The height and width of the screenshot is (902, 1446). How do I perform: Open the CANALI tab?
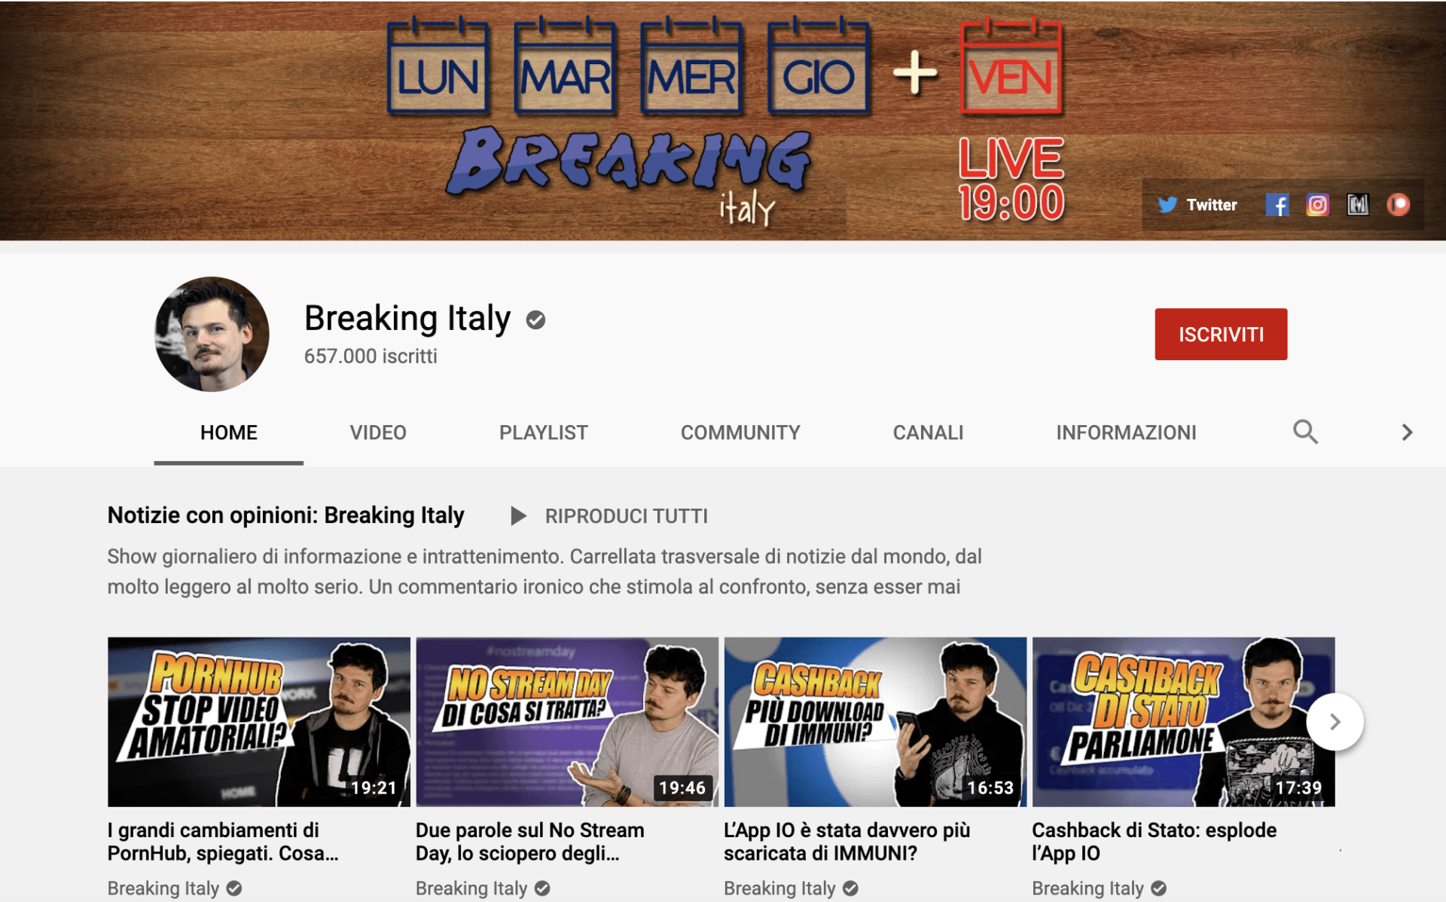click(928, 433)
